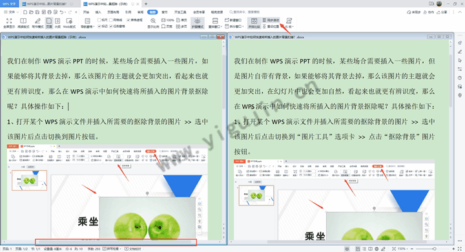Reset window position
This screenshot has height=252, width=465.
271,26
